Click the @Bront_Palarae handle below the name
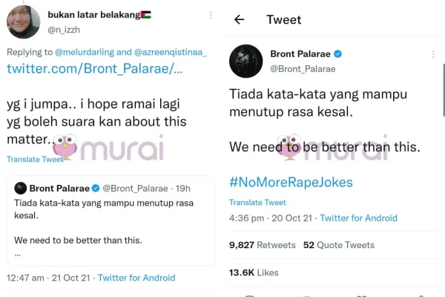Image resolution: width=445 pixels, height=297 pixels. pos(302,68)
